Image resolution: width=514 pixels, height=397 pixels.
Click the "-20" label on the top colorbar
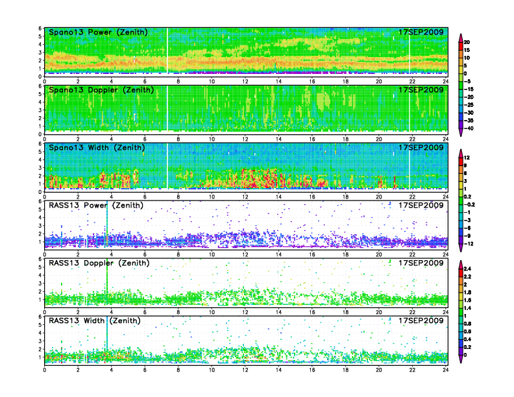[469, 97]
